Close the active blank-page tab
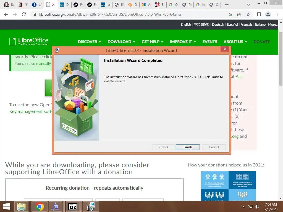283x212 pixels. pyautogui.click(x=53, y=5)
